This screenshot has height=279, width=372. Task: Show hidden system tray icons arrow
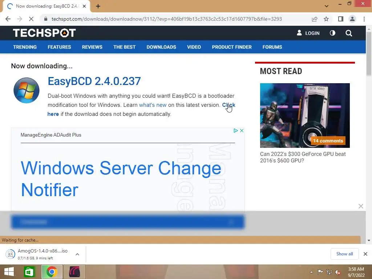click(311, 272)
